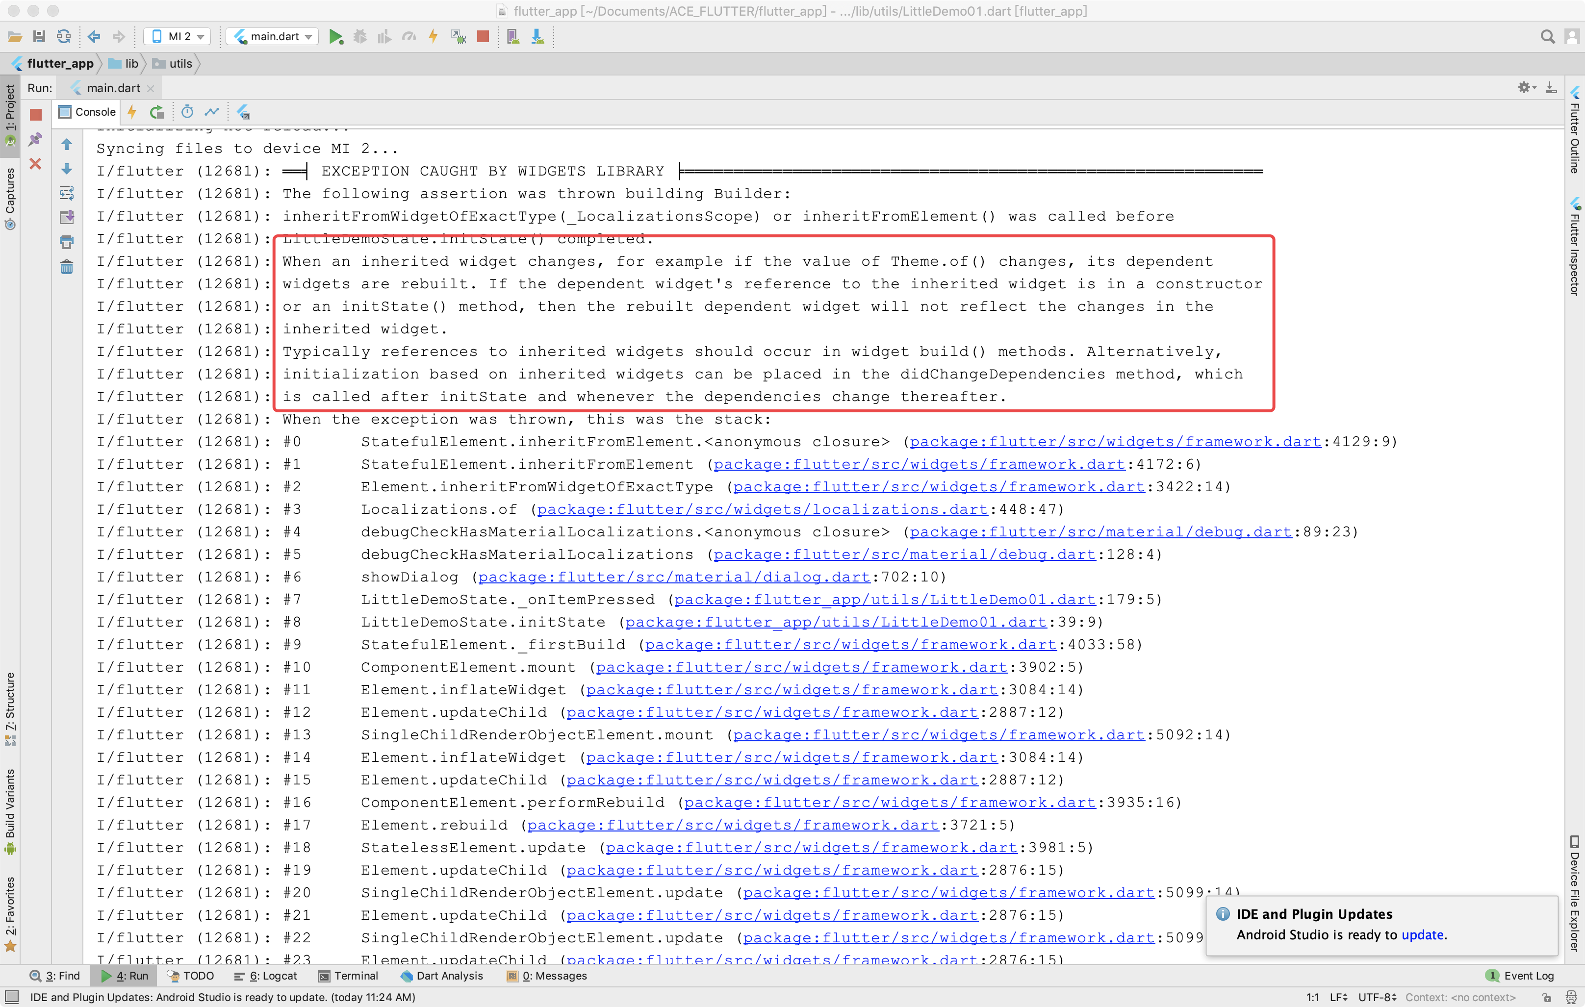Open the LittleDemo01.dart:179 stack trace link
The width and height of the screenshot is (1585, 1007).
tap(885, 600)
